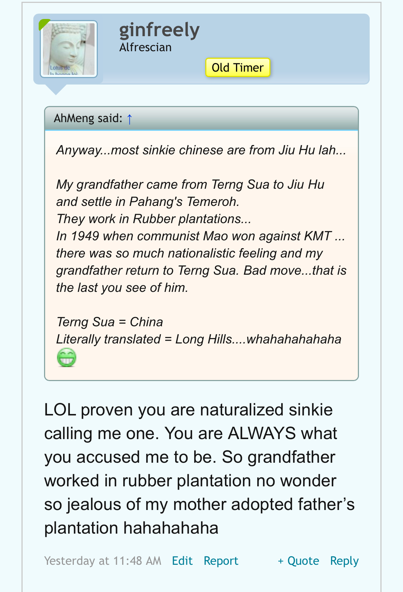Click the speech bubble pointer under avatar
Image resolution: width=403 pixels, height=592 pixels.
click(x=56, y=90)
